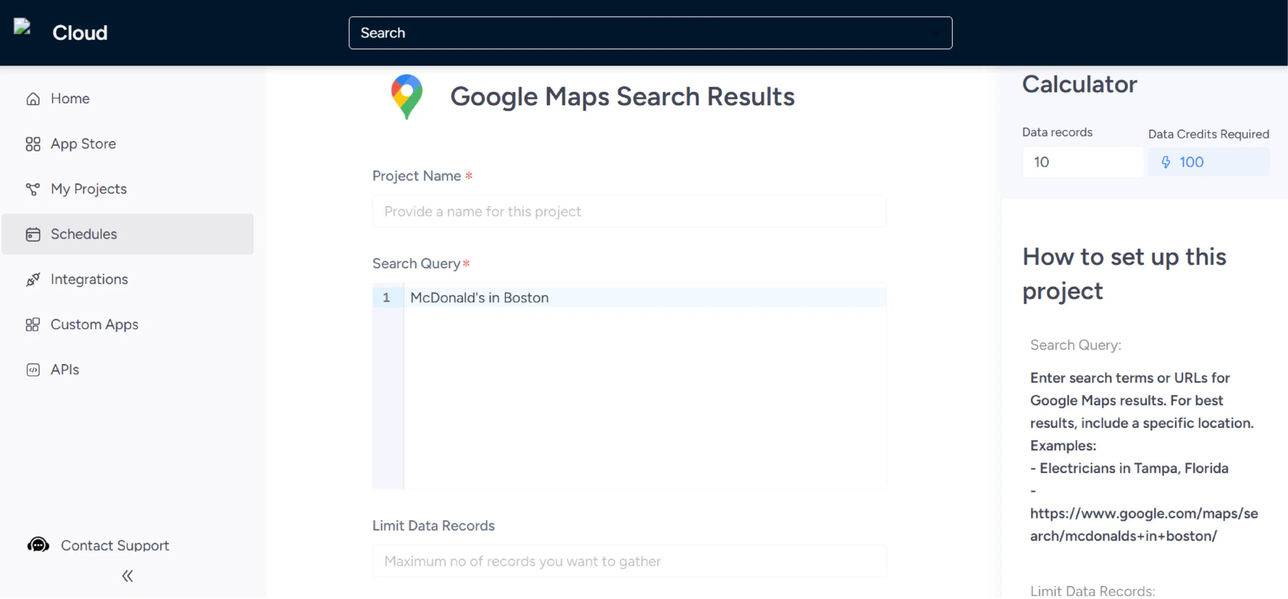Image resolution: width=1288 pixels, height=599 pixels.
Task: Click the Contact Support link
Action: (x=115, y=546)
